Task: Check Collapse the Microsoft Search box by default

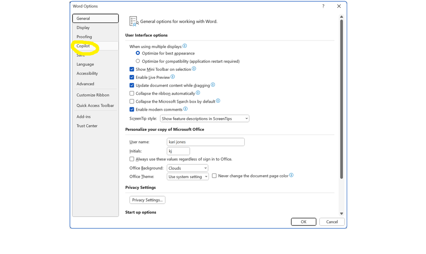Action: click(132, 101)
